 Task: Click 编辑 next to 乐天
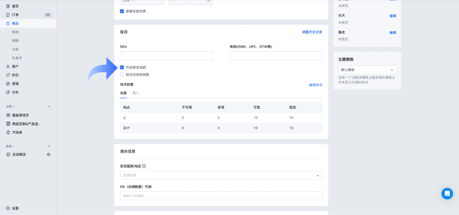(x=393, y=16)
